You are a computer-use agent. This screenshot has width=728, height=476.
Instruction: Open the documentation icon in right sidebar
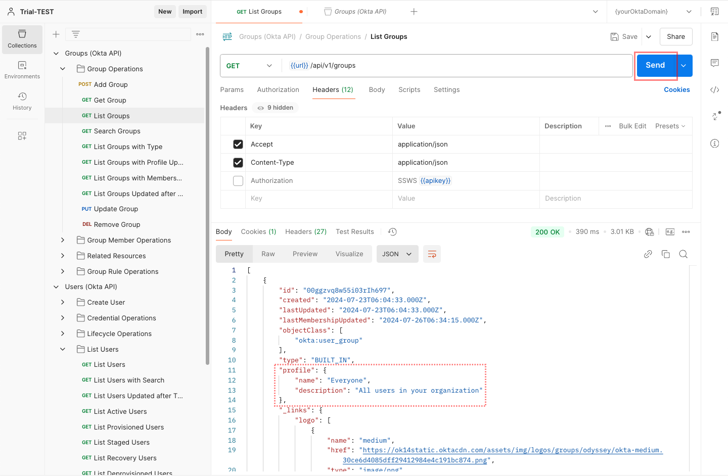point(714,36)
